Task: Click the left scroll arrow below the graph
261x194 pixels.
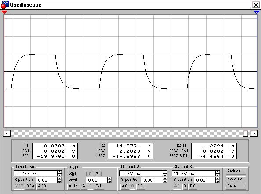Action: [x=7, y=133]
